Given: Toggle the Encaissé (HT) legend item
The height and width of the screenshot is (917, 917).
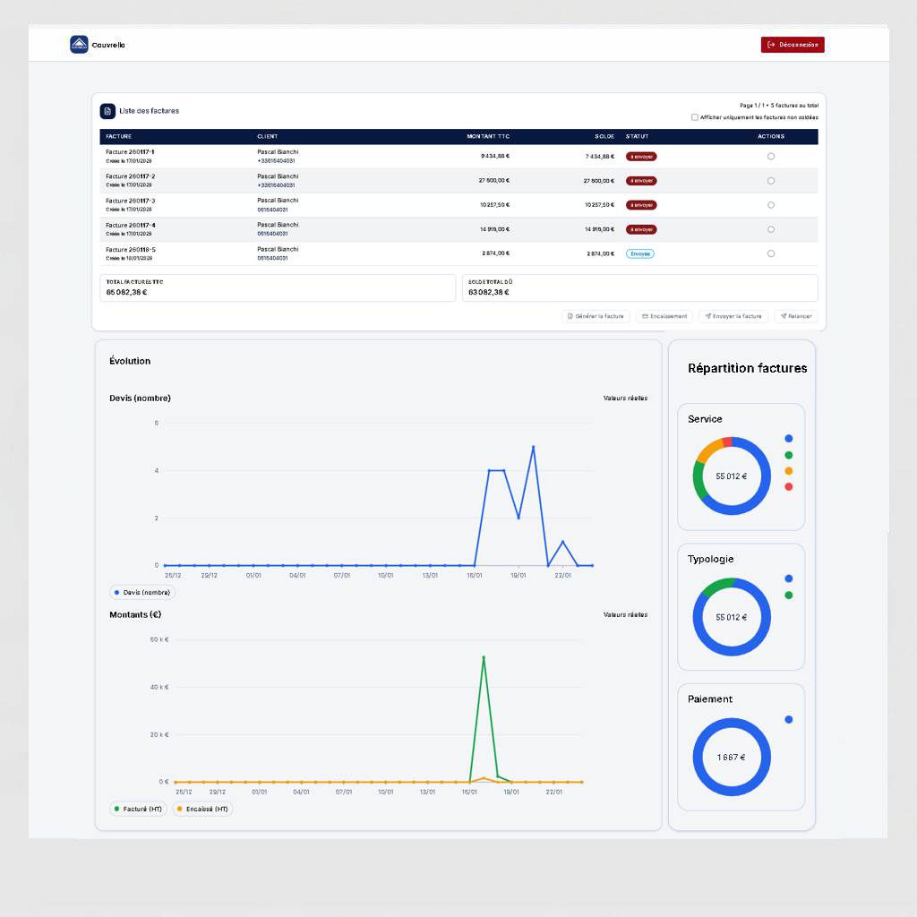Looking at the screenshot, I should pos(202,809).
